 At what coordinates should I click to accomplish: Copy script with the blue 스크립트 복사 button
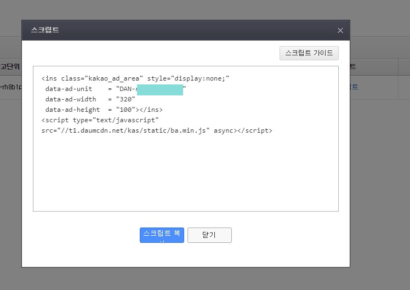(x=162, y=235)
